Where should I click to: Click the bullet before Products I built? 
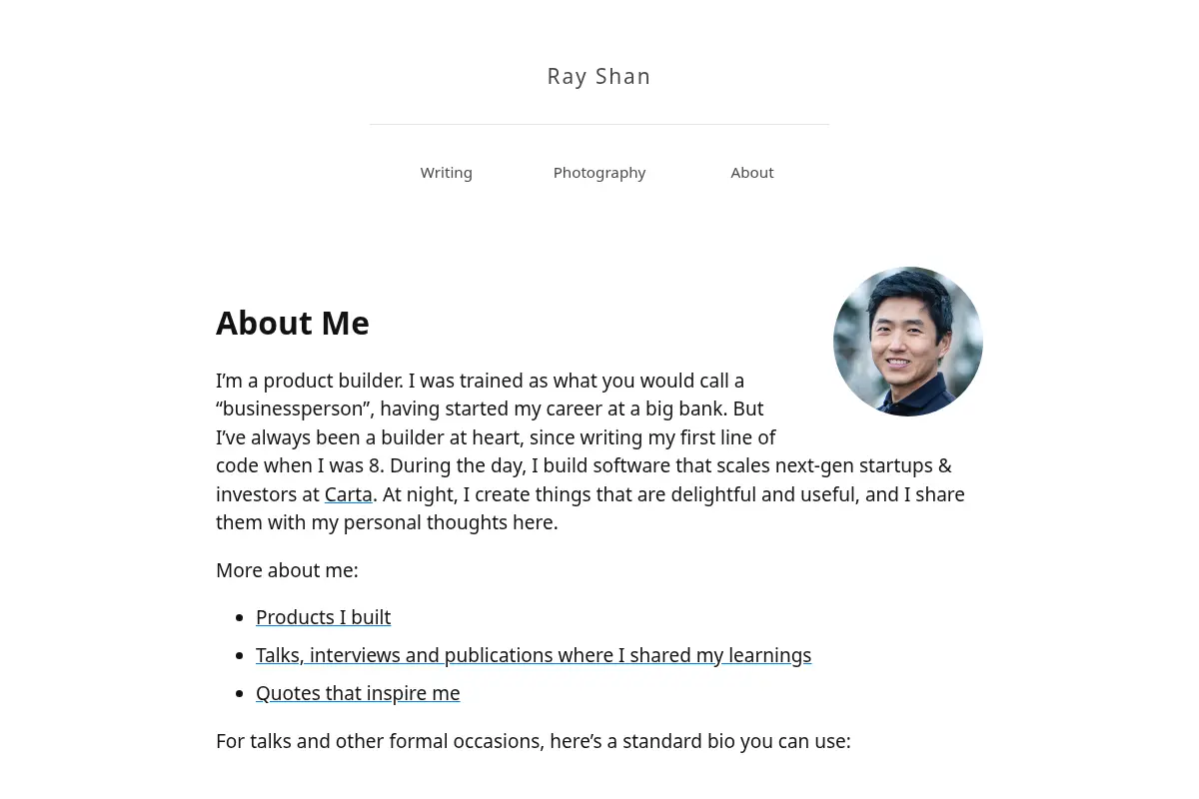[x=239, y=618]
